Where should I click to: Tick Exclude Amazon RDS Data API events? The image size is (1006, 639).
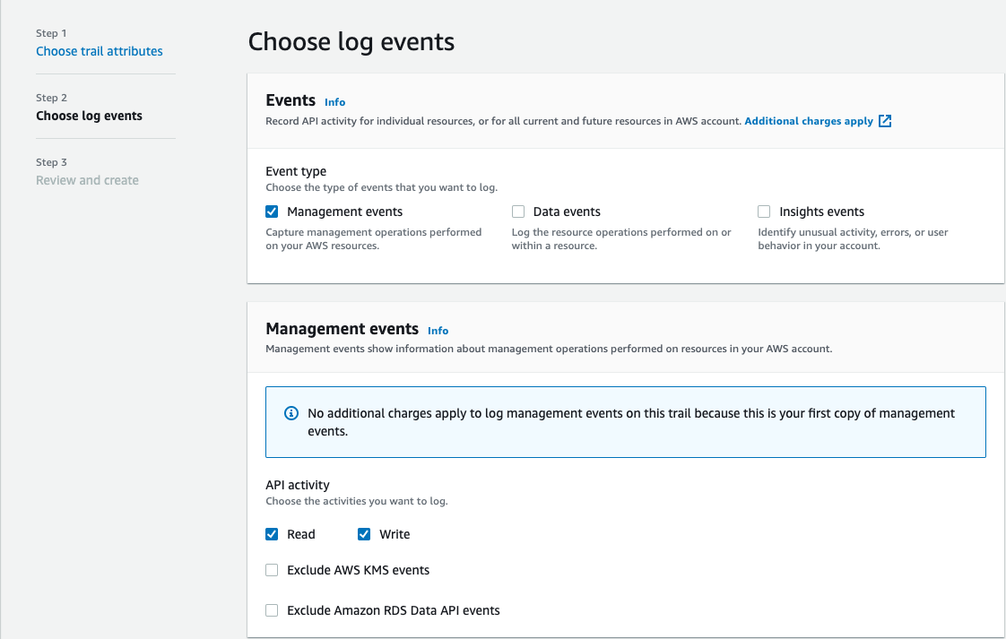(272, 610)
